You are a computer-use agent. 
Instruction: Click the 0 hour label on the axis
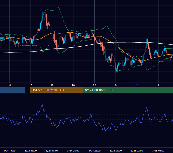point(116,85)
